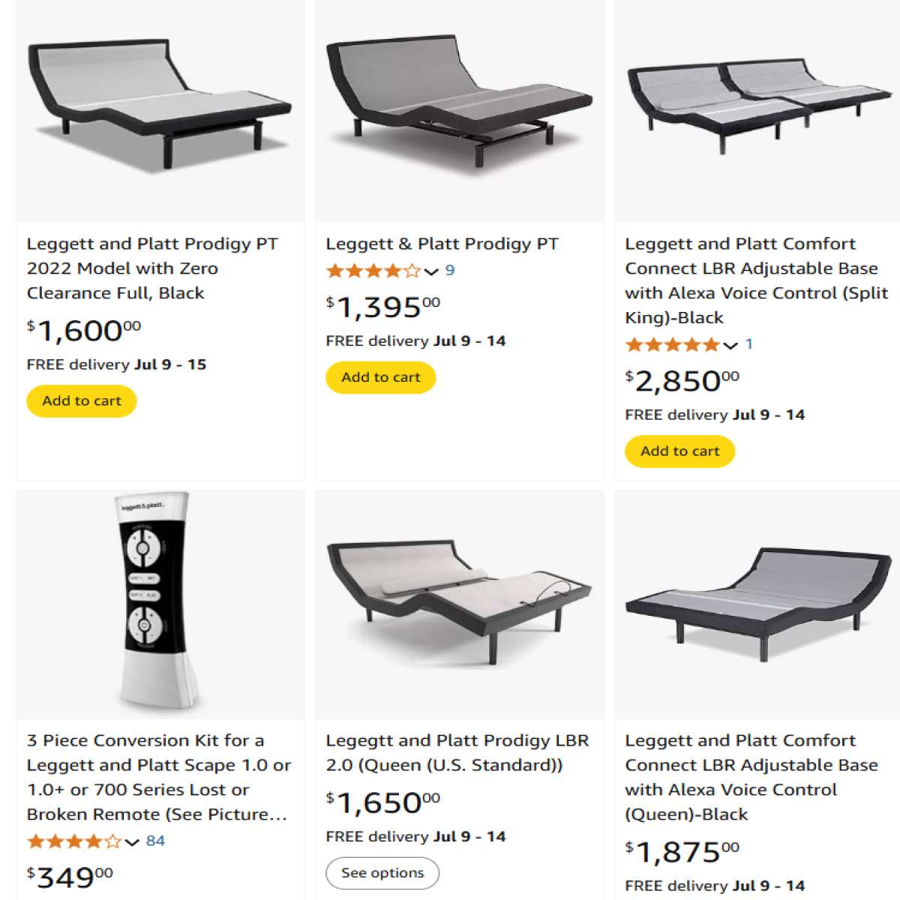Add the Split King base to cart
The image size is (900, 900).
click(x=679, y=451)
